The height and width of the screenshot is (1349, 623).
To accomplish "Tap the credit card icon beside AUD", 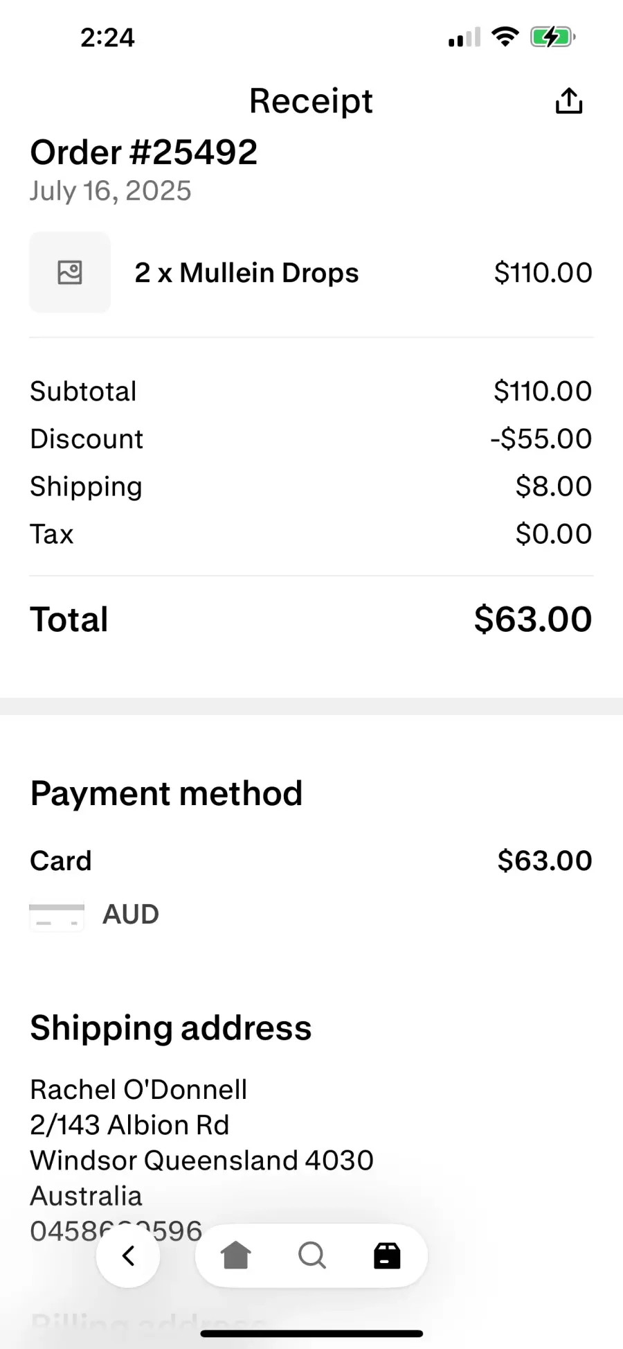I will tap(57, 915).
